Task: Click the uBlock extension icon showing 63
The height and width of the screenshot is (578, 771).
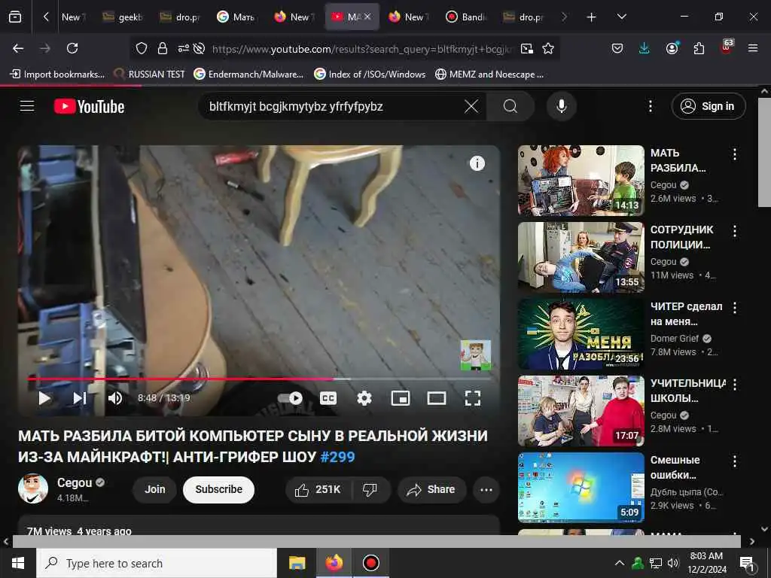Action: (726, 47)
